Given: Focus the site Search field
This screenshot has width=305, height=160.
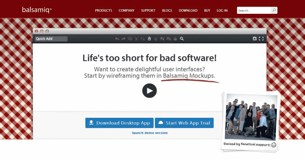Looking at the screenshot, I should pos(254,10).
